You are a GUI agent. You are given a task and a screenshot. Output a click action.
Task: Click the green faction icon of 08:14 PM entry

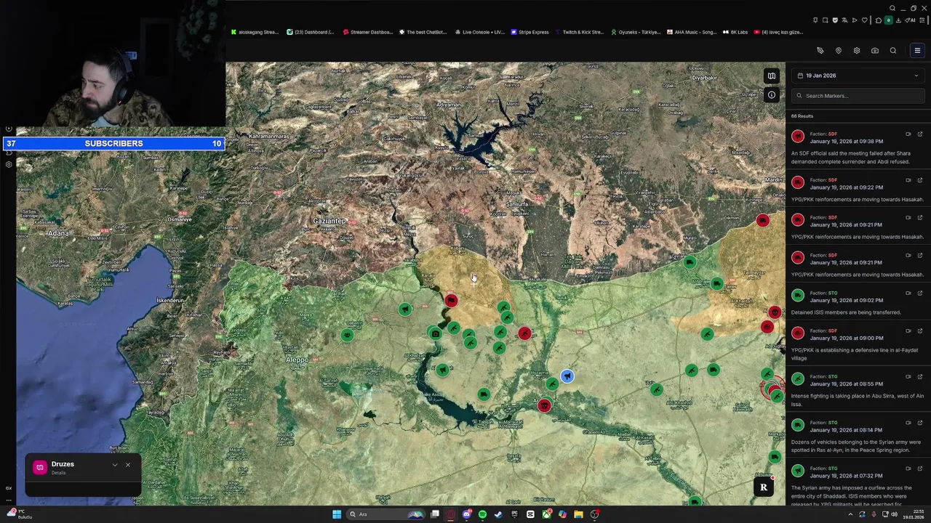pyautogui.click(x=798, y=425)
